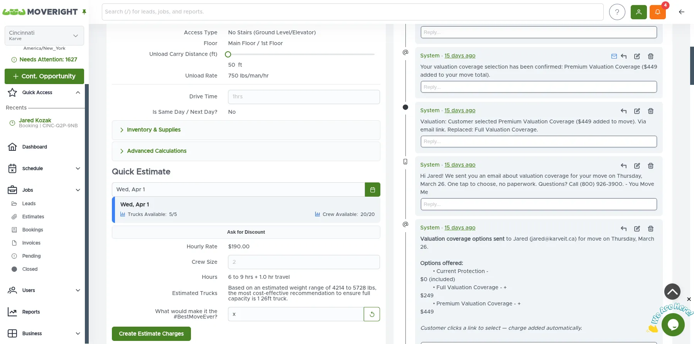Click the green calendar icon beside Wed, Apr 1
This screenshot has height=344, width=694.
pos(373,190)
